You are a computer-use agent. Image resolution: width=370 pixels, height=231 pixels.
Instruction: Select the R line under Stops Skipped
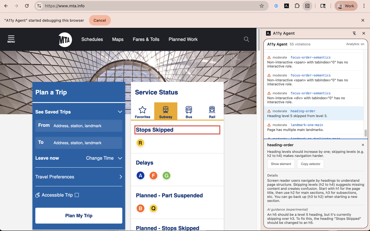coord(140,143)
